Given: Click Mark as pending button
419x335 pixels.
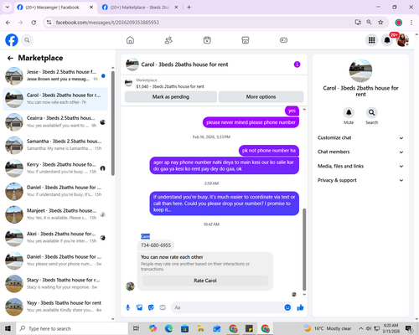Looking at the screenshot, I should coord(171,96).
